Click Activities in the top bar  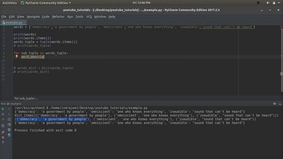(10, 3)
